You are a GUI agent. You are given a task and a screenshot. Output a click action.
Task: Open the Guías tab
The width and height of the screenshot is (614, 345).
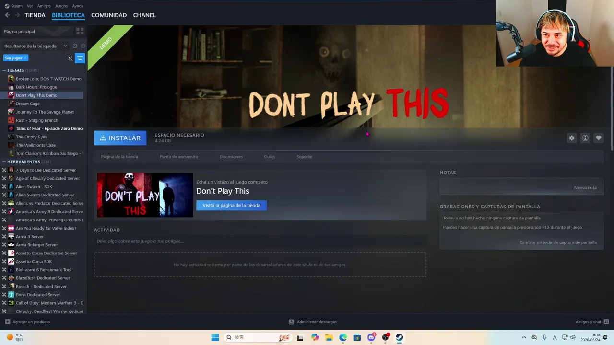(270, 157)
